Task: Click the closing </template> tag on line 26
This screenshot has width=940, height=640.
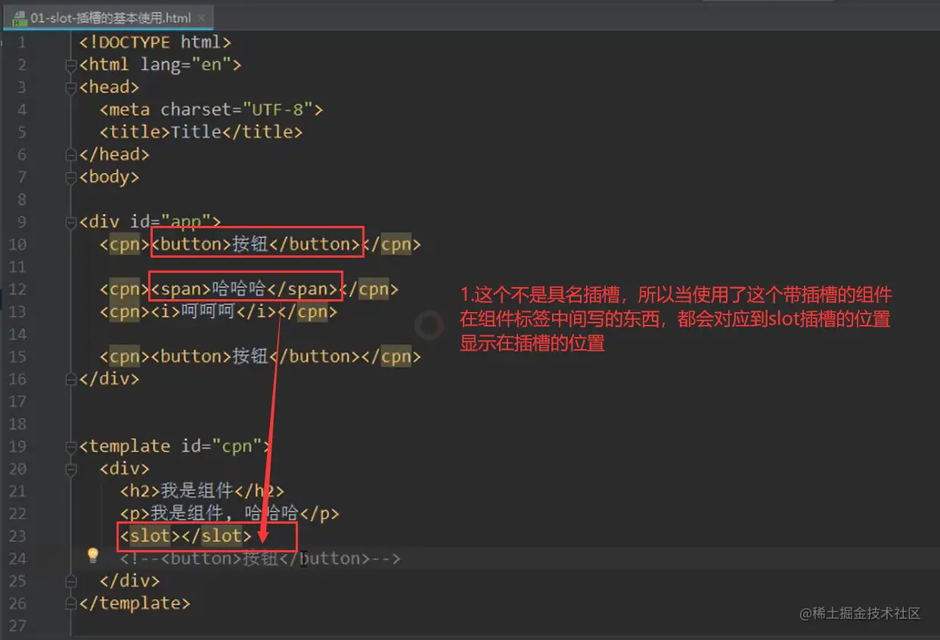Action: (135, 603)
